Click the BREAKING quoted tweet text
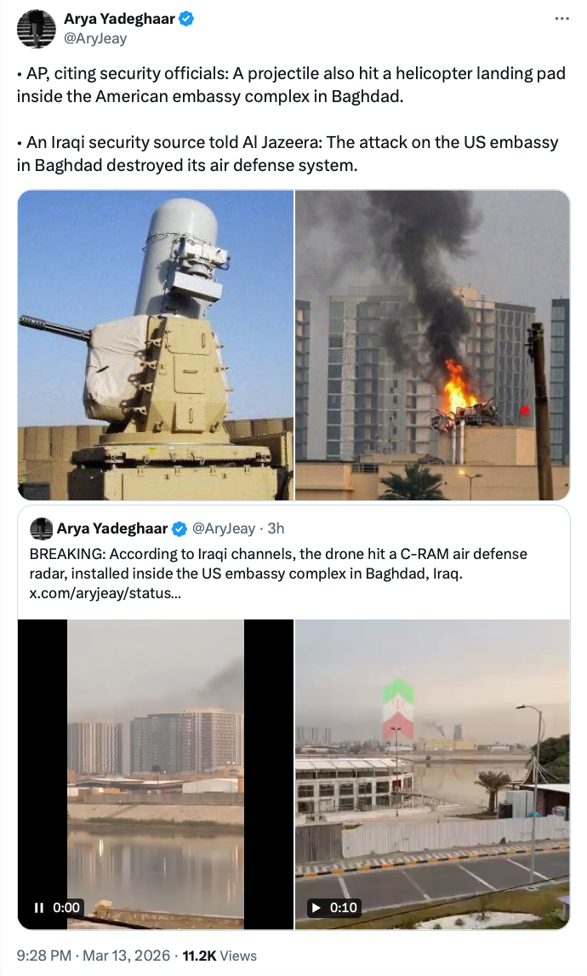The height and width of the screenshot is (976, 587). (278, 563)
